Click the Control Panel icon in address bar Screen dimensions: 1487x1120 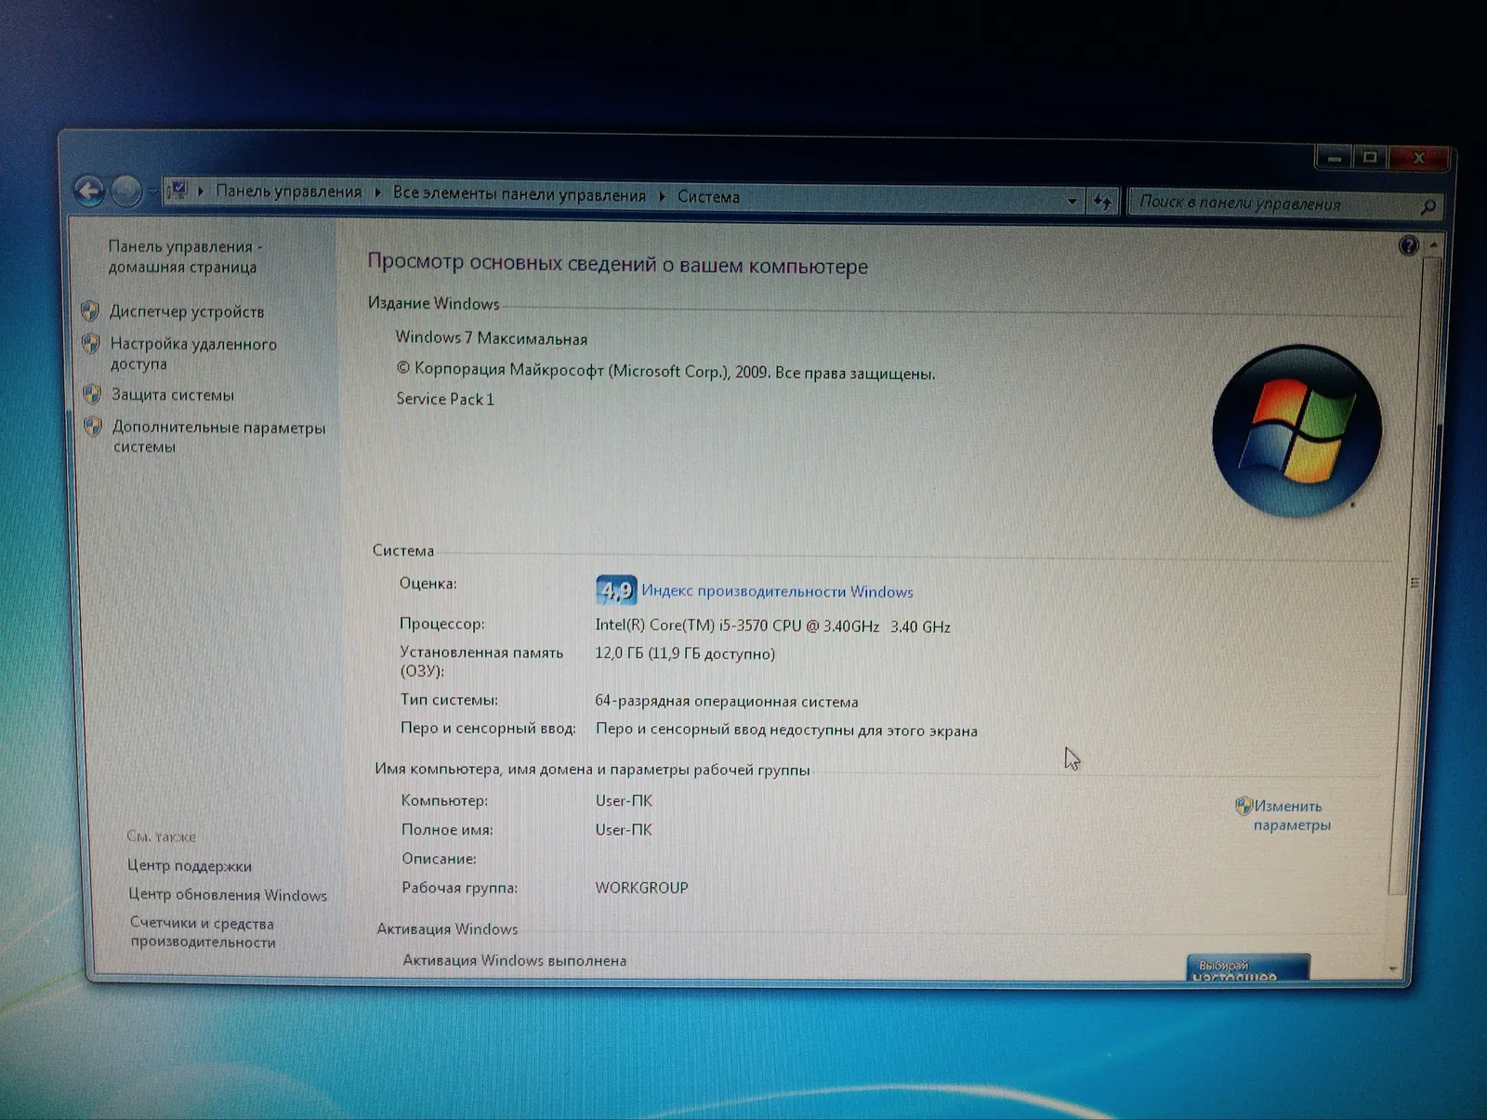point(177,191)
